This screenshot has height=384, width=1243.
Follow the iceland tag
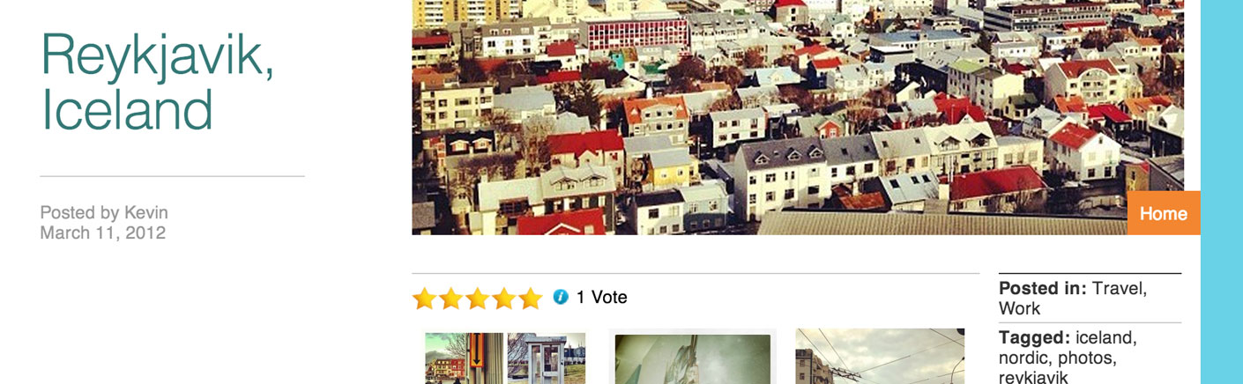[x=1106, y=338]
